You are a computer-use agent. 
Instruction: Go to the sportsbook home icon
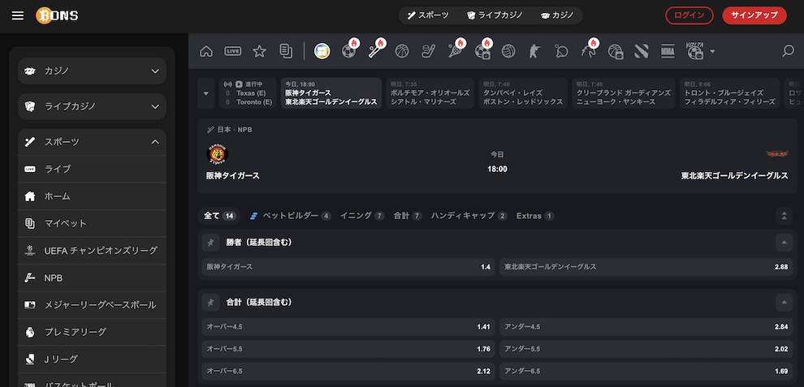206,51
